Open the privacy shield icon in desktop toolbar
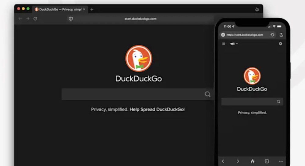Image resolution: width=305 pixels, height=166 pixels. point(71,19)
